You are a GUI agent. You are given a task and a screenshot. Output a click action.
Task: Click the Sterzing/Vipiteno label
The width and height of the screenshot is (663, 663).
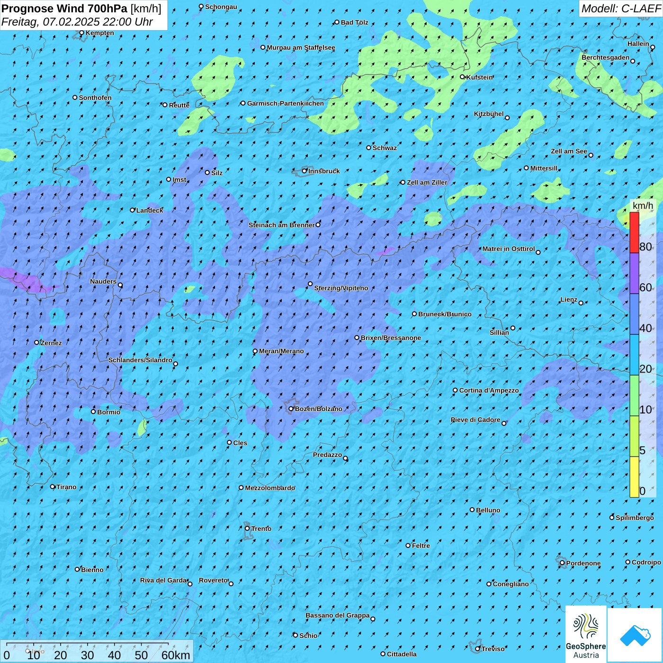point(341,288)
